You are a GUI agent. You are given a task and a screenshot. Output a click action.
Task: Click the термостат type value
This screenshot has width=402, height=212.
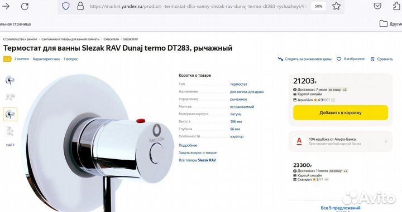tap(238, 84)
